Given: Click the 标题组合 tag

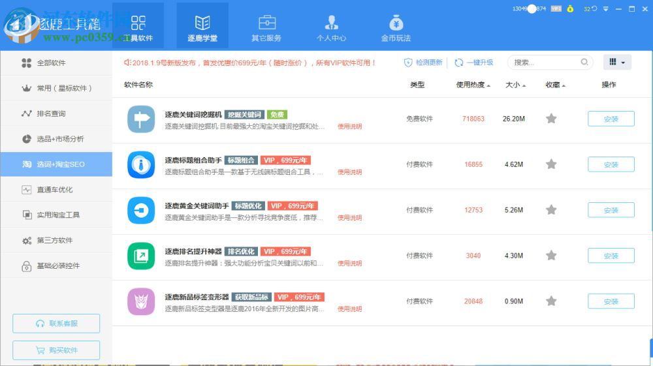Looking at the screenshot, I should coord(241,160).
